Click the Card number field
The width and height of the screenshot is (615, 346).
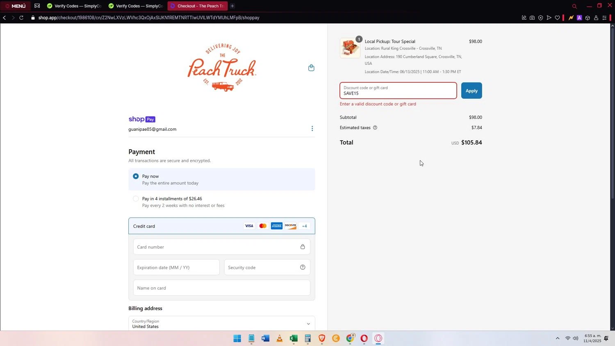click(x=222, y=247)
